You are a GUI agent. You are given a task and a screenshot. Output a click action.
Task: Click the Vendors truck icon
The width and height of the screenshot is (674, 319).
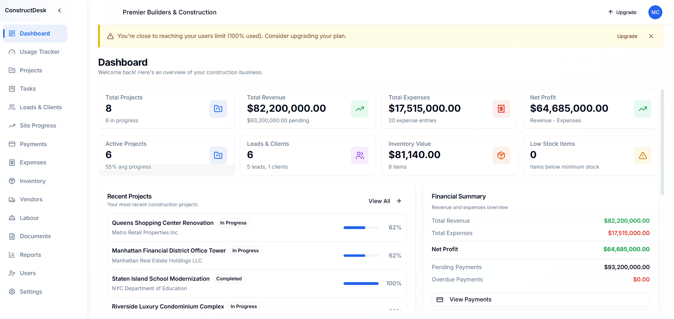12,199
